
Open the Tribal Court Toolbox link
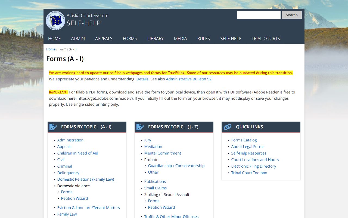click(249, 173)
